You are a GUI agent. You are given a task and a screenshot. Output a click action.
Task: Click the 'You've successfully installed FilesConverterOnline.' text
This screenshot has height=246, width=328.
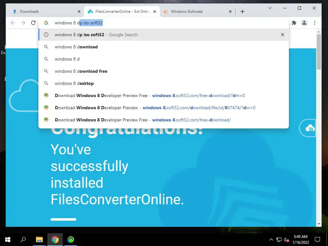117,175
